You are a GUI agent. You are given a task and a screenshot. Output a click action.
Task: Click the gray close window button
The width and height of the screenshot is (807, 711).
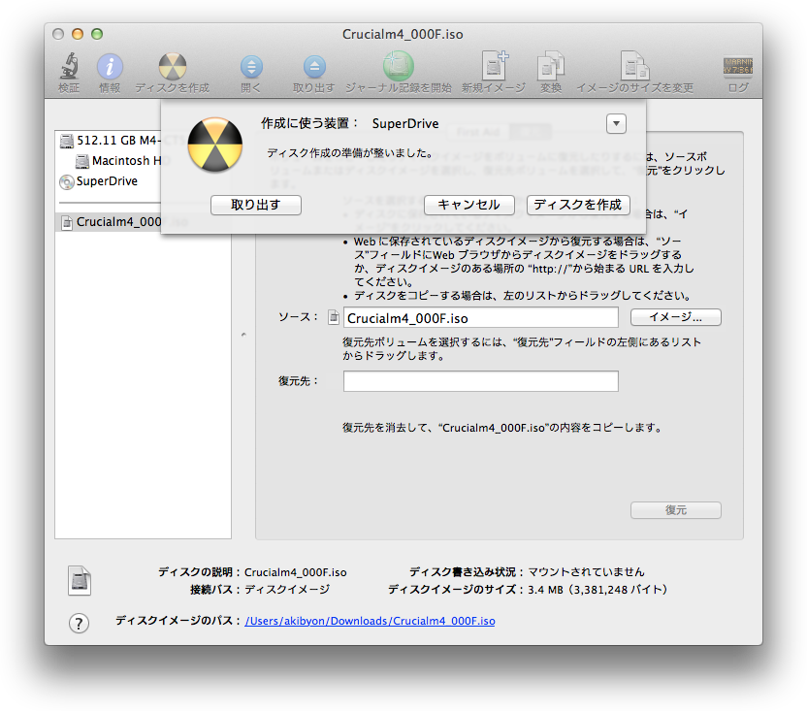pos(58,34)
